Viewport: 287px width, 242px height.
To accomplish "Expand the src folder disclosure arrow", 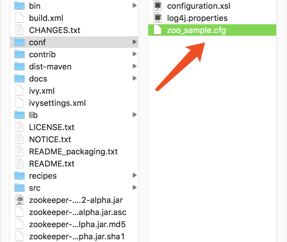I will (x=134, y=188).
